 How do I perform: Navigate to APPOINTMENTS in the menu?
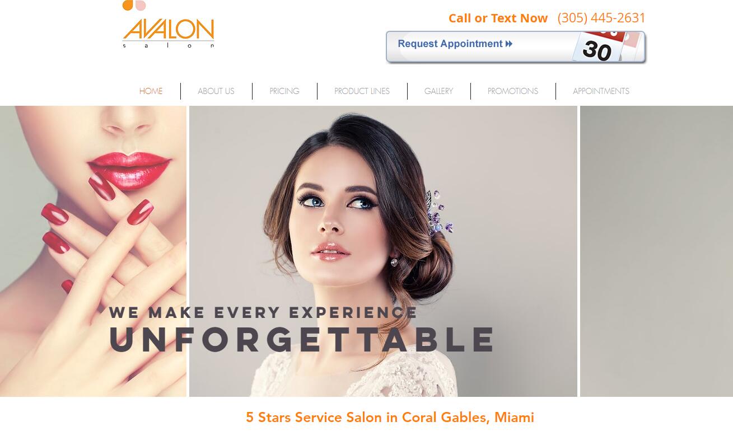pos(601,91)
